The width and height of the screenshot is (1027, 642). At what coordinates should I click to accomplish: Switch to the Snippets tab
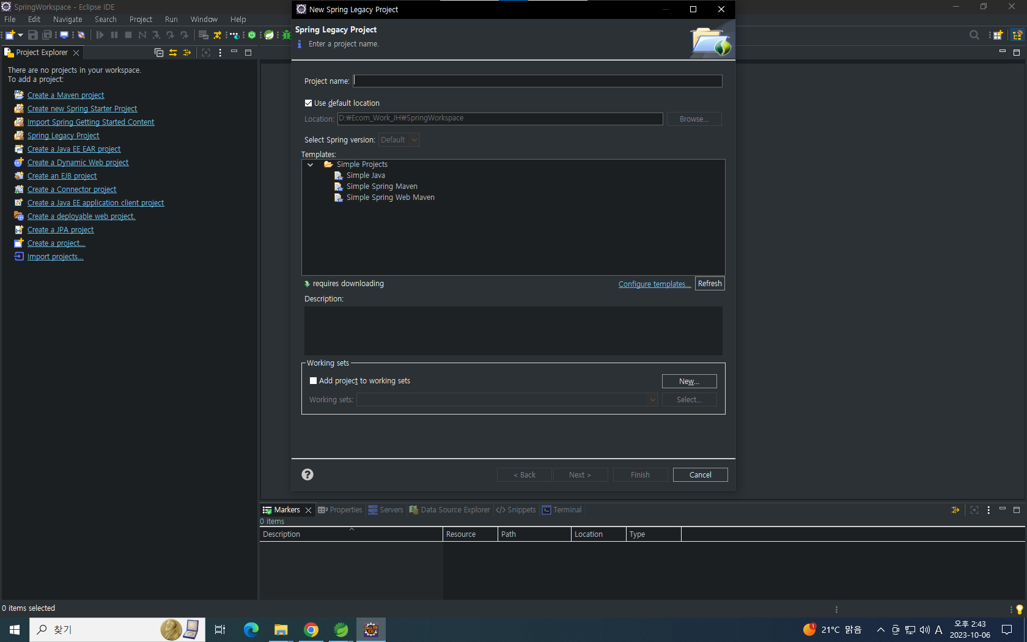click(516, 510)
